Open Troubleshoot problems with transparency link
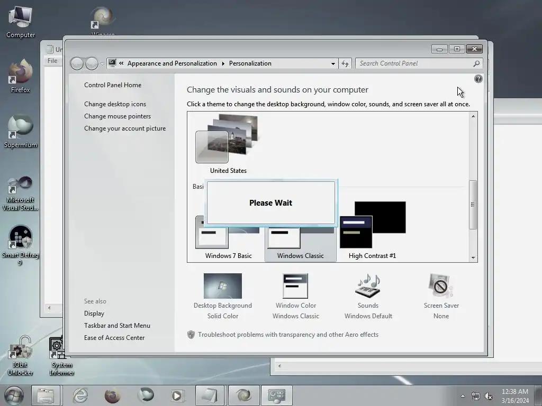 [x=288, y=335]
